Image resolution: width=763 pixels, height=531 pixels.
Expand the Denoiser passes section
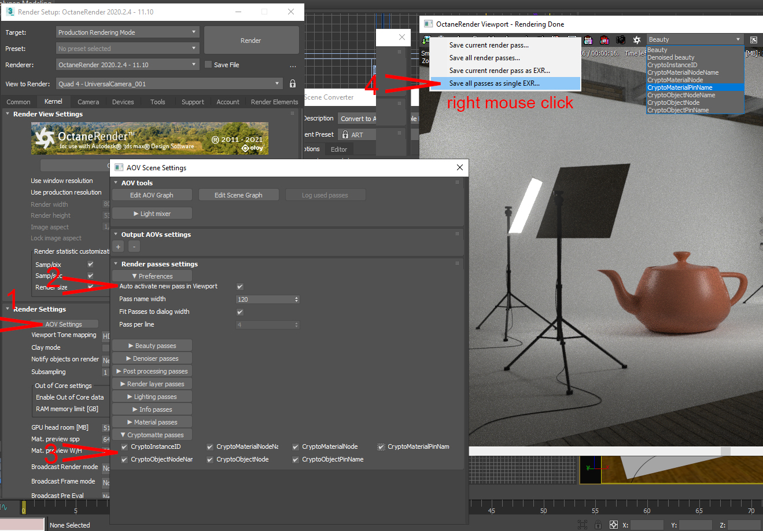(x=152, y=358)
